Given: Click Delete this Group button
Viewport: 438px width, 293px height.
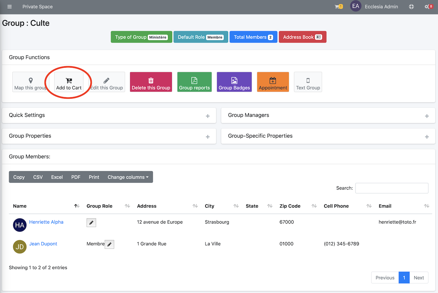Looking at the screenshot, I should coord(151,82).
